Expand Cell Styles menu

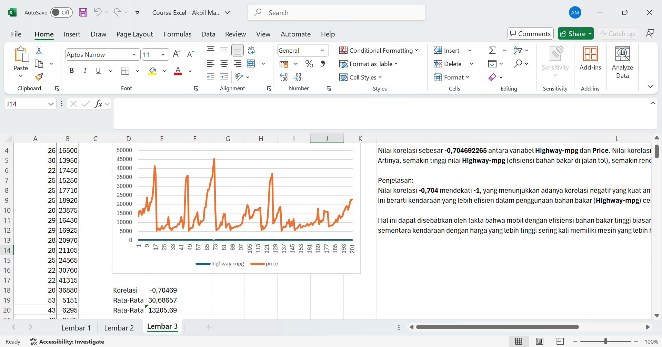tap(360, 77)
